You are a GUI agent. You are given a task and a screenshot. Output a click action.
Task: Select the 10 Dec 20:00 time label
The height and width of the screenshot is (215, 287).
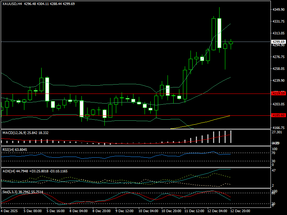click(x=171, y=211)
